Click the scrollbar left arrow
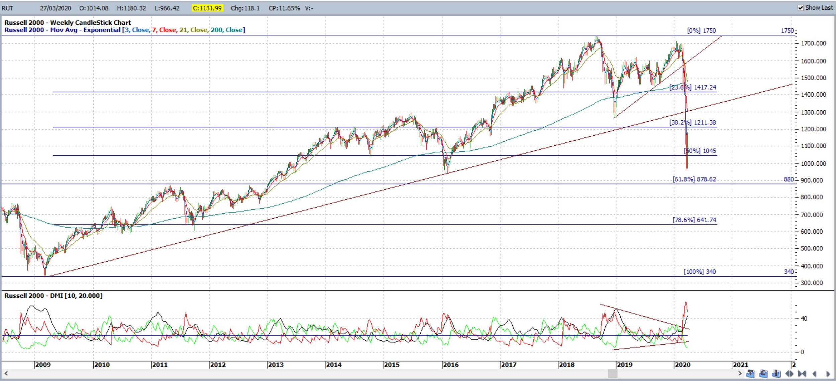This screenshot has height=381, width=836. [x=6, y=373]
